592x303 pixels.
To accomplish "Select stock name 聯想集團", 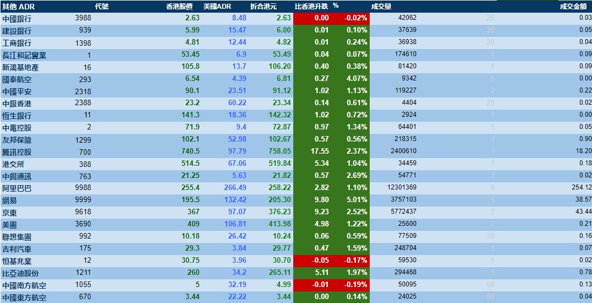I will tap(17, 237).
